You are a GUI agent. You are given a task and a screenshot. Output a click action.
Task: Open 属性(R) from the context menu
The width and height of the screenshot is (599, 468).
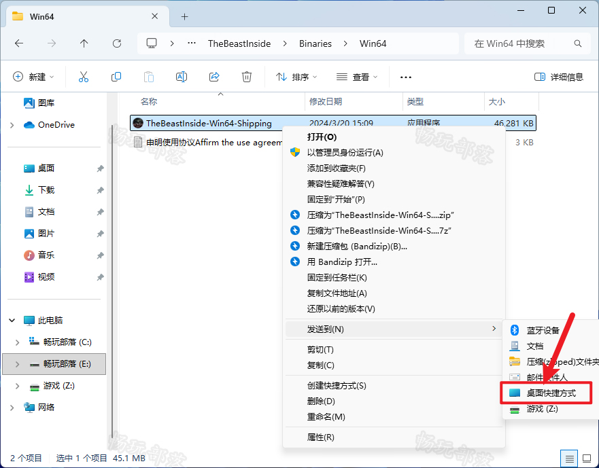click(394, 437)
